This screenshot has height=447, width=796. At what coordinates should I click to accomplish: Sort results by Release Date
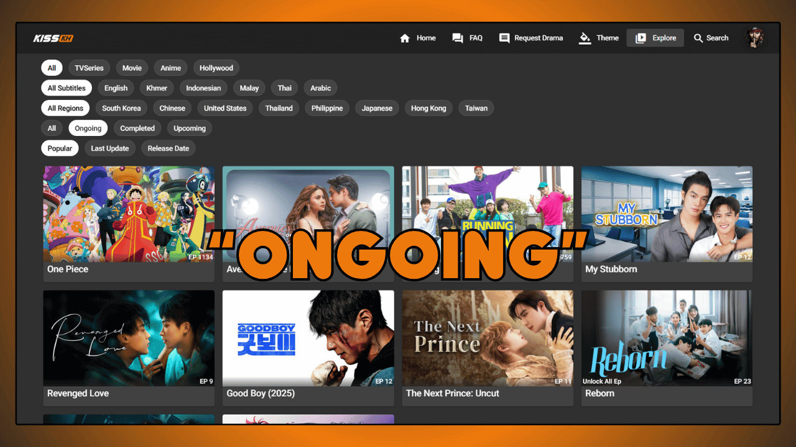coord(168,148)
